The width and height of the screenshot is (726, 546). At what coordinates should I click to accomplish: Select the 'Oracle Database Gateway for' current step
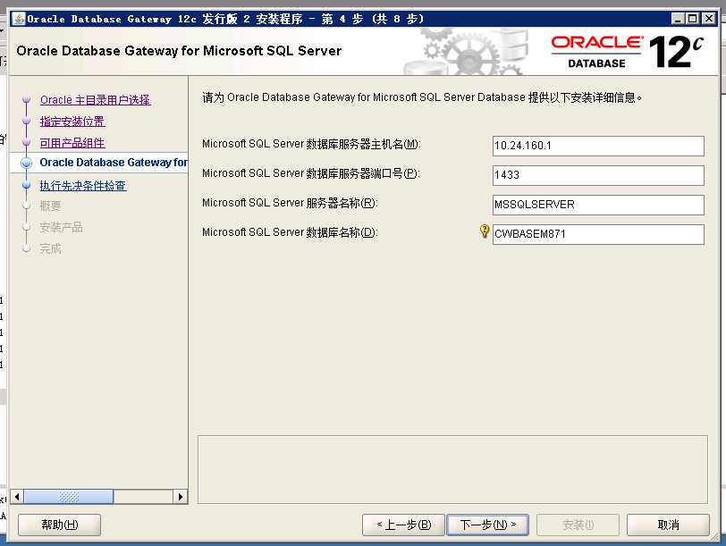point(114,163)
